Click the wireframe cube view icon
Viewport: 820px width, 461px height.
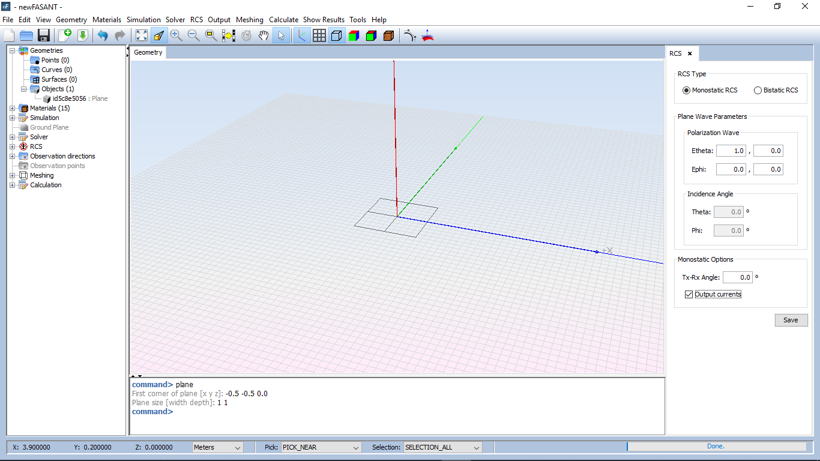pyautogui.click(x=337, y=35)
